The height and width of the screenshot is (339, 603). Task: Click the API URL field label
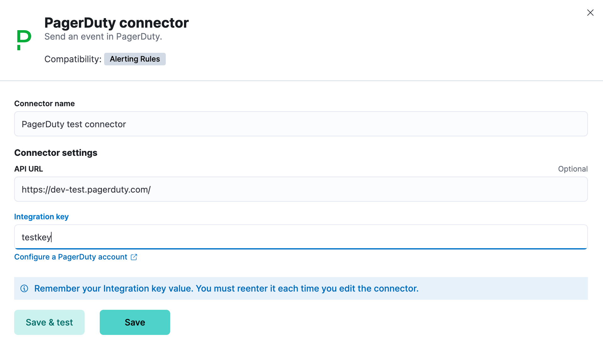coord(28,169)
